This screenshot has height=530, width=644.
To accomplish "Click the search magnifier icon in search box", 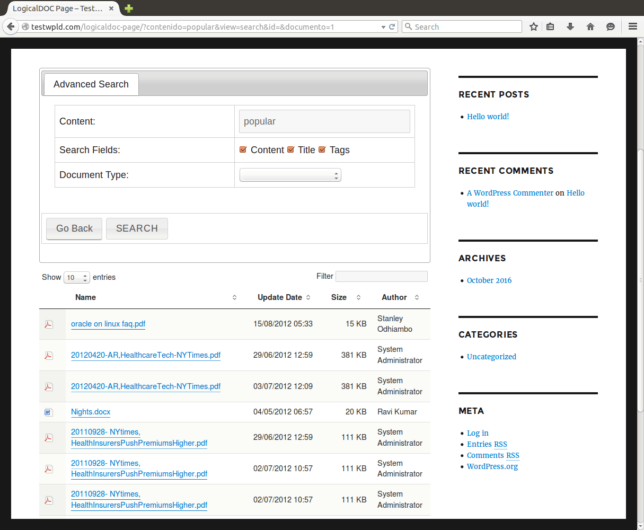I will coord(409,26).
